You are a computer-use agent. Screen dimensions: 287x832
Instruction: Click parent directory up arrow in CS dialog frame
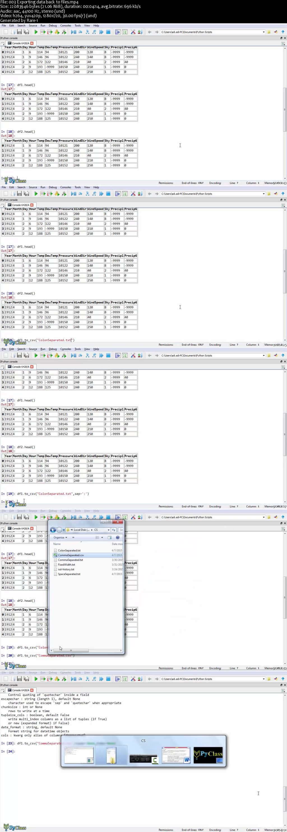[283, 517]
